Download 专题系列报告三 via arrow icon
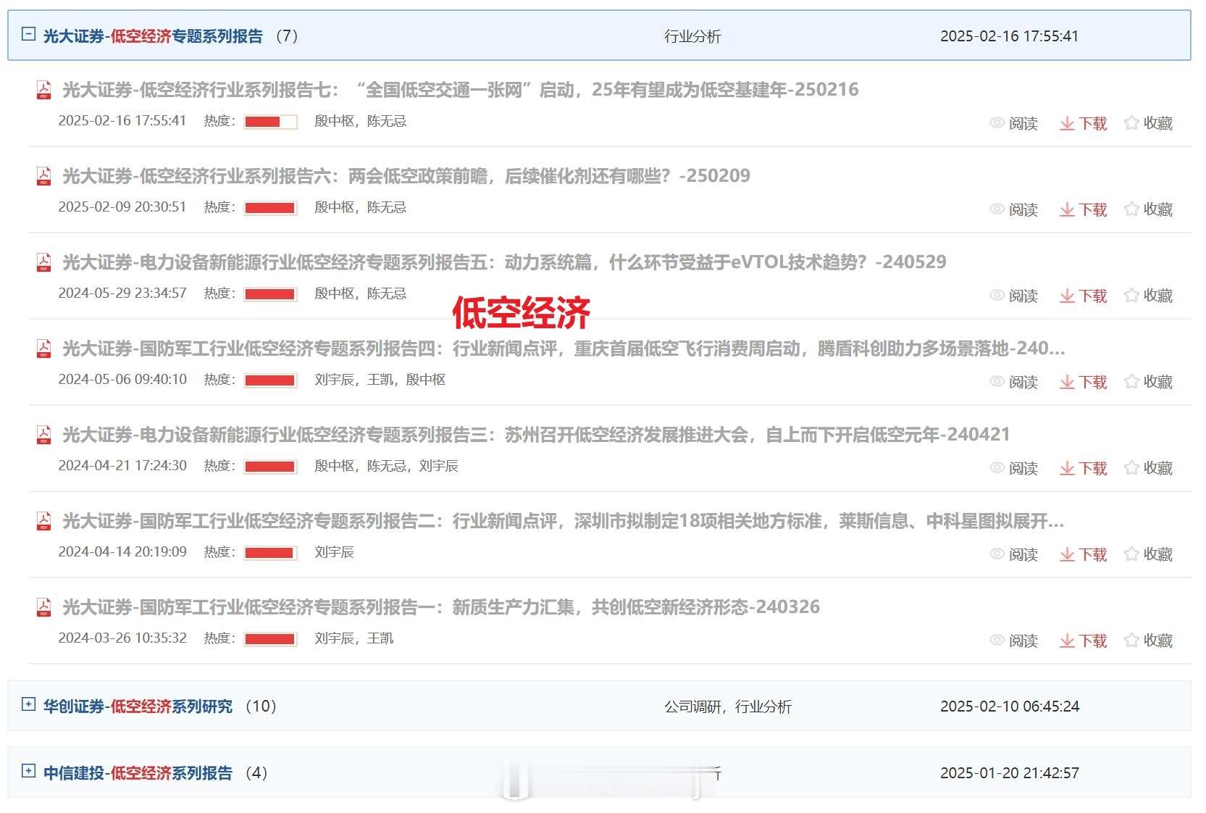The height and width of the screenshot is (813, 1206). coord(1067,469)
